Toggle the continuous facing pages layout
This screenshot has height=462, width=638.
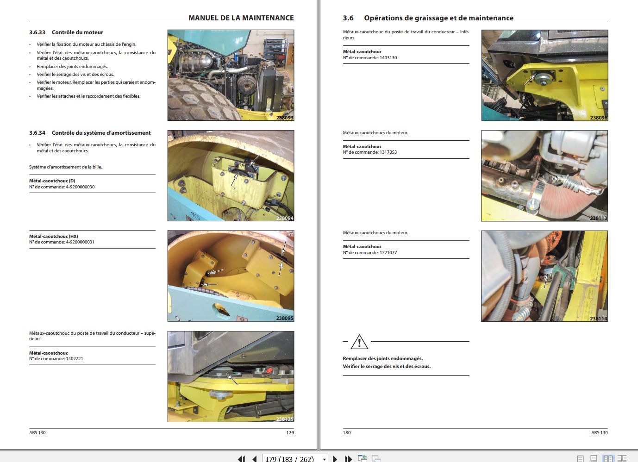[622, 458]
